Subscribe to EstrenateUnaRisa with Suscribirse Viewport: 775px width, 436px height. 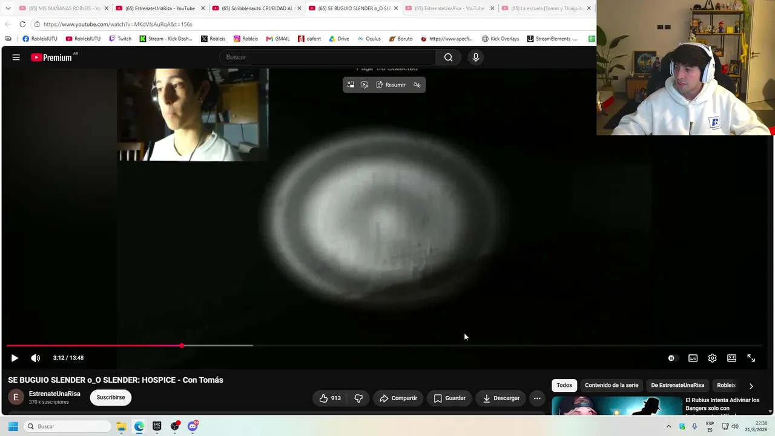111,397
